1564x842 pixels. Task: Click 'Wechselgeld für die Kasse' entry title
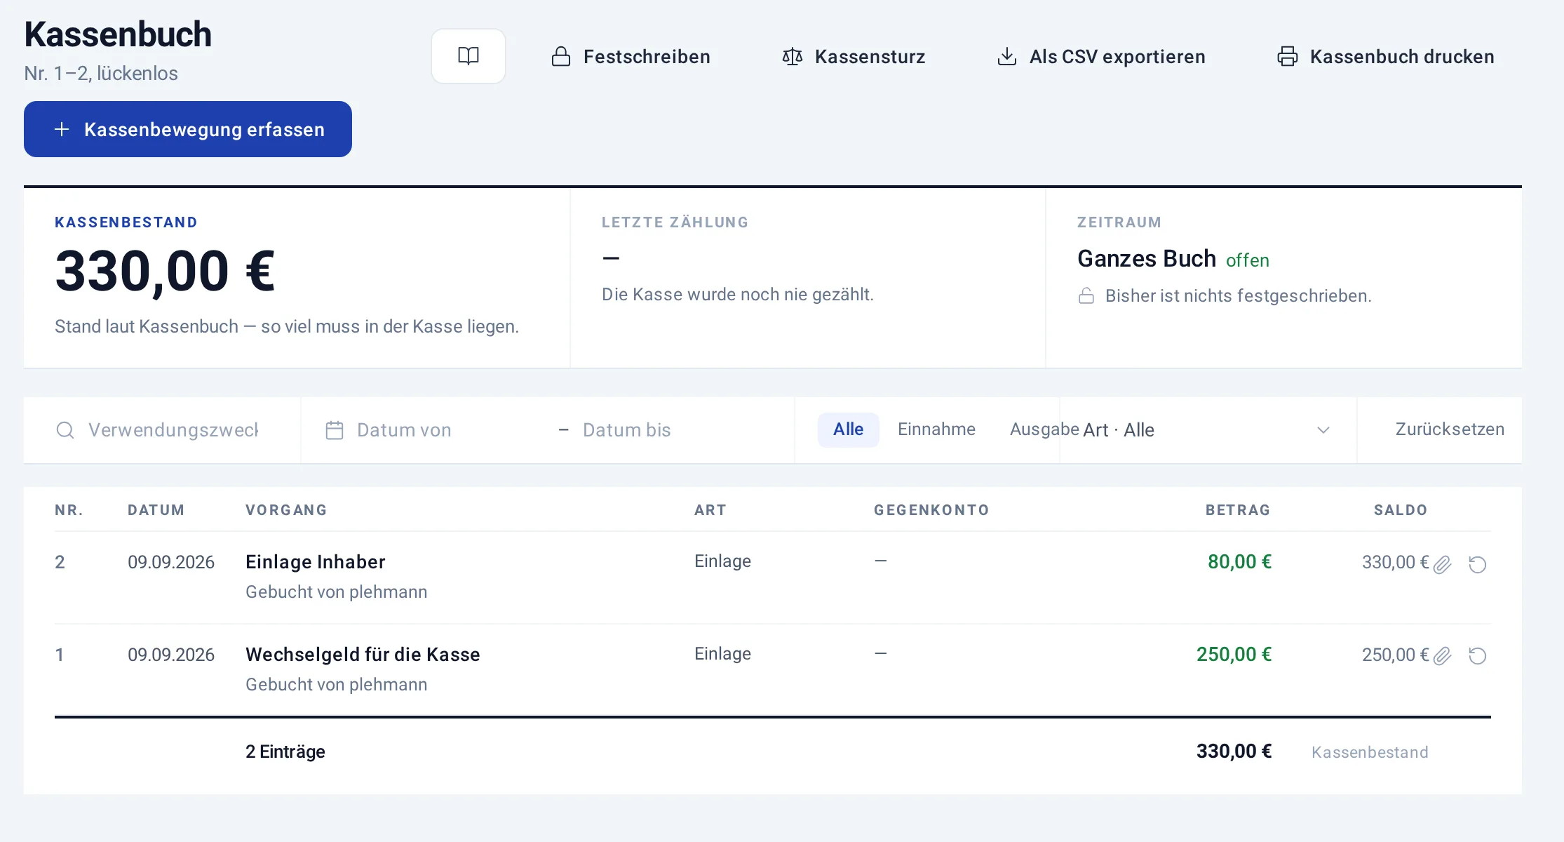(363, 655)
